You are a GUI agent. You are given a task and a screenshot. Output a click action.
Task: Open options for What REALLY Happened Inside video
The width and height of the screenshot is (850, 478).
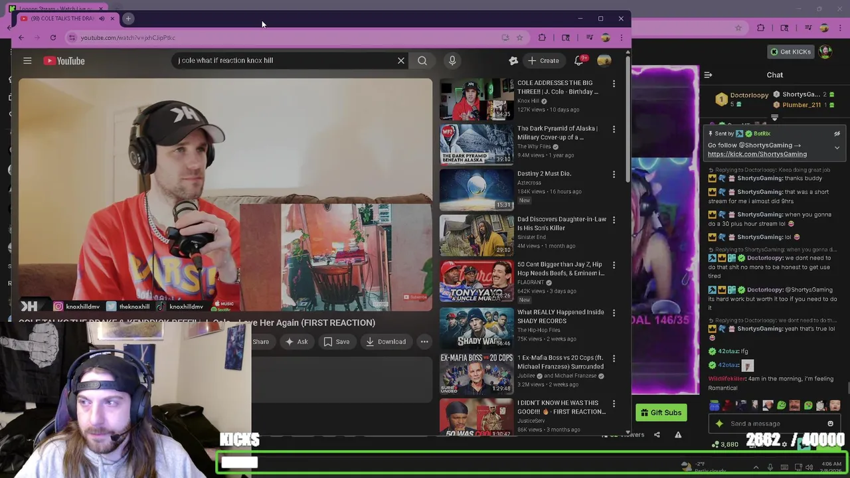tap(614, 313)
